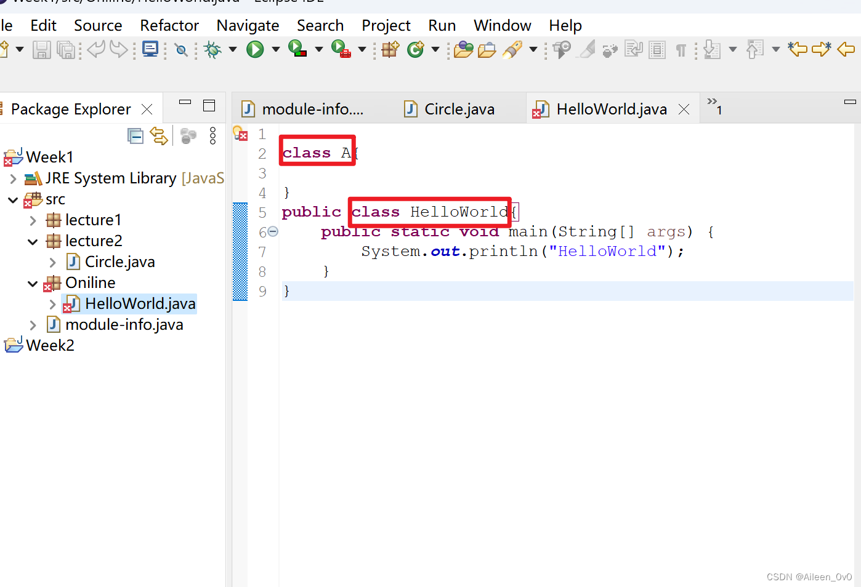Screen dimensions: 861x587
Task: Expand HelloWorld.java tree node
Action: [x=53, y=305]
